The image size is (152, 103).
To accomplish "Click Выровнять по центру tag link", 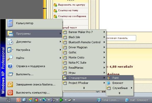I will point(72,5).
